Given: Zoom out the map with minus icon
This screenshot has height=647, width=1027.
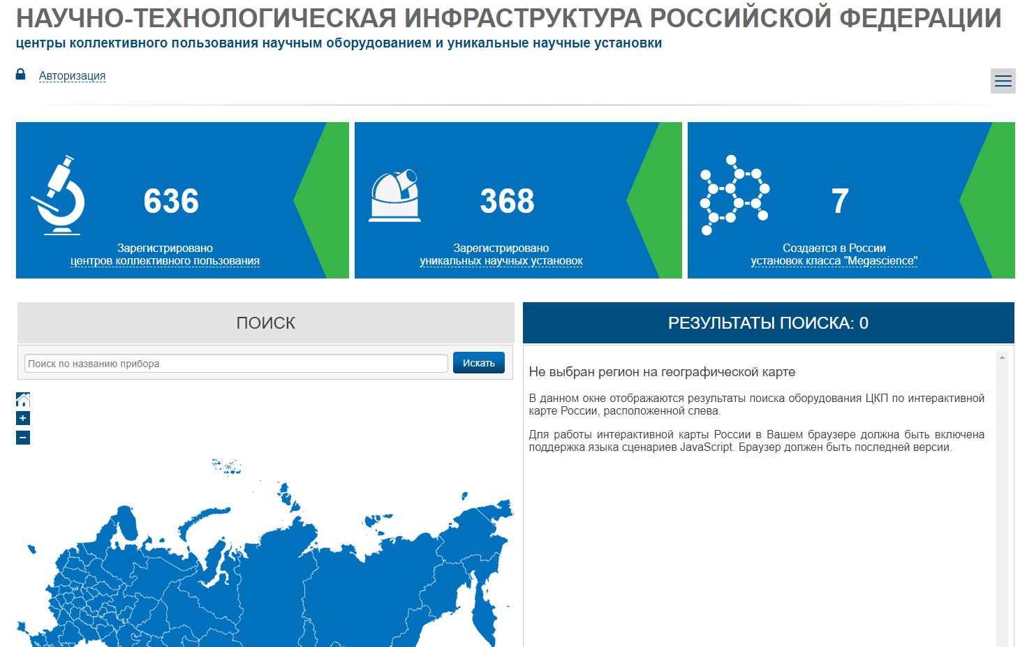Looking at the screenshot, I should tap(23, 438).
